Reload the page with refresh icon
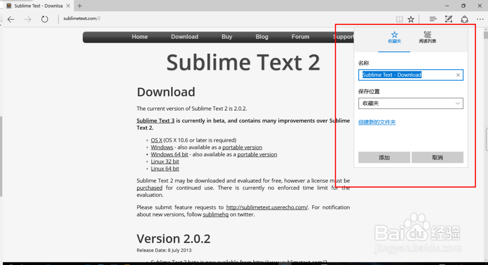The width and height of the screenshot is (488, 265). pos(45,19)
